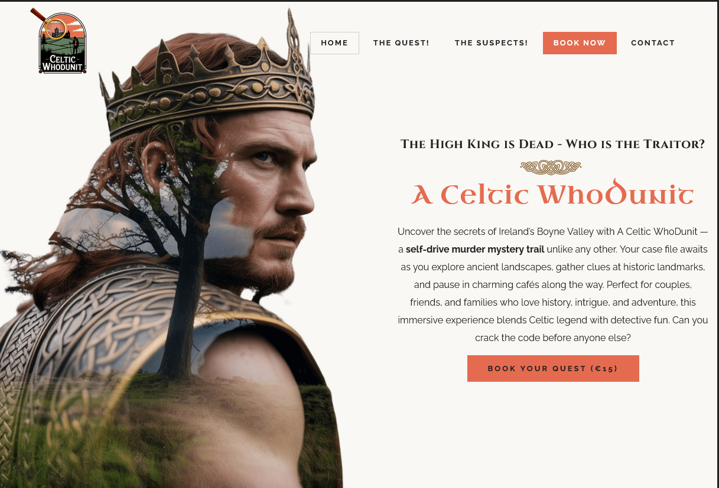Click the High King is Dead headline

tap(552, 144)
